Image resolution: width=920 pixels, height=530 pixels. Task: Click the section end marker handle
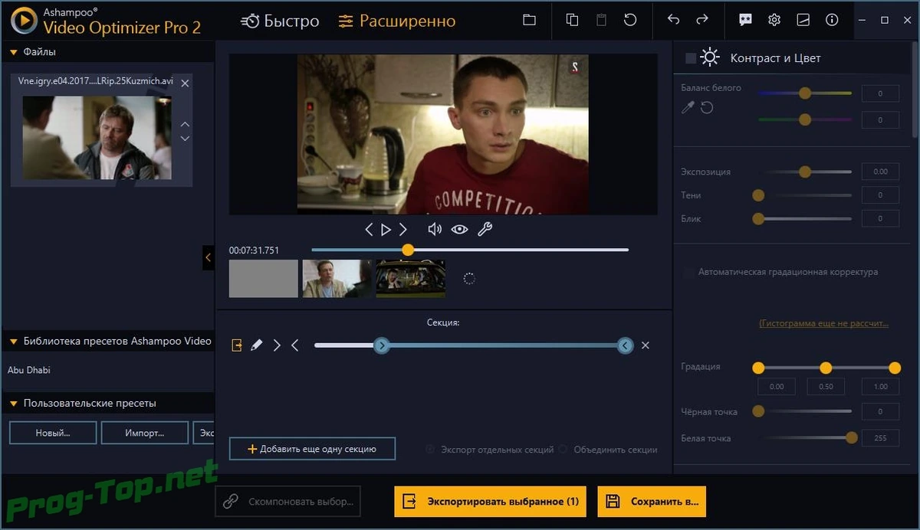626,345
